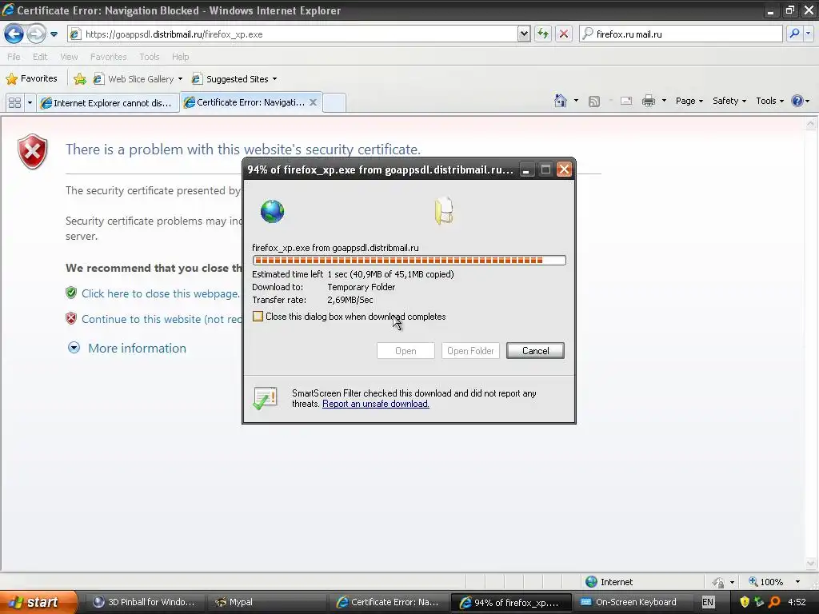Click the Favorites star button
Viewport: 819px width, 614px height.
coord(31,79)
